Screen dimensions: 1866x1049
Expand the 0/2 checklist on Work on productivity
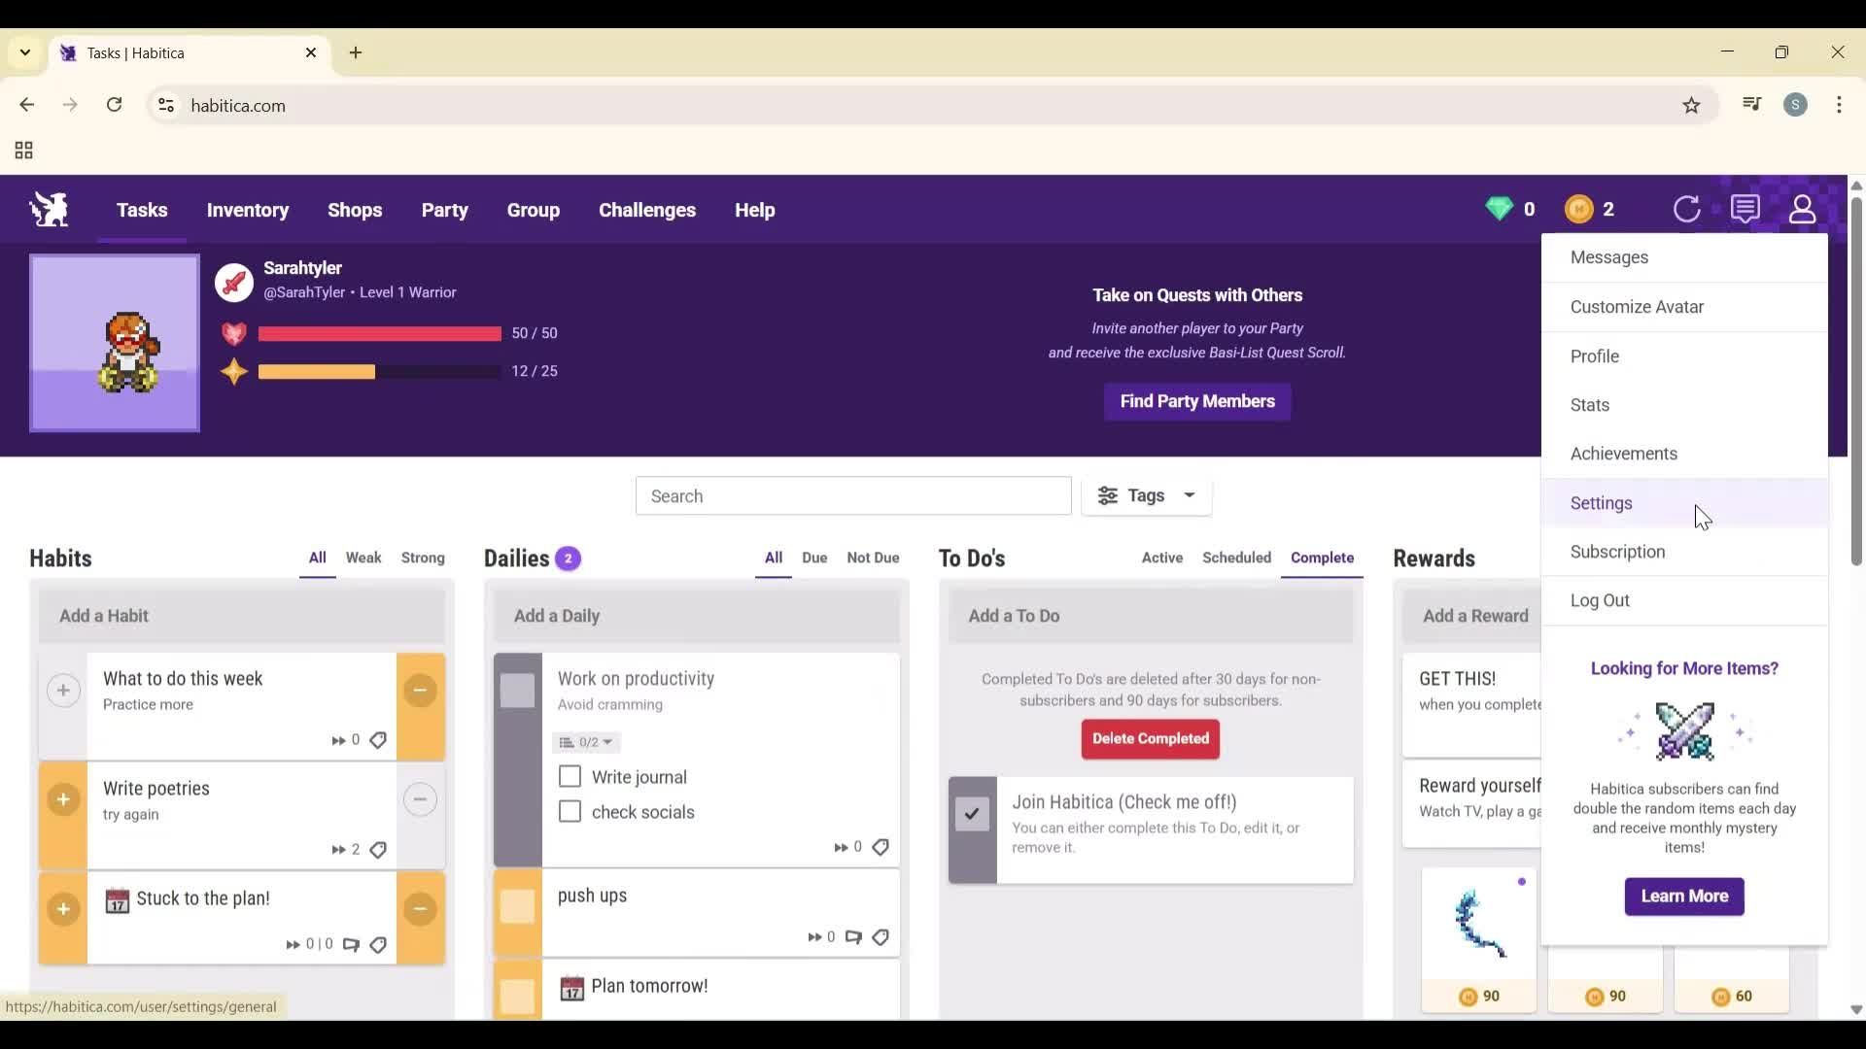585,742
